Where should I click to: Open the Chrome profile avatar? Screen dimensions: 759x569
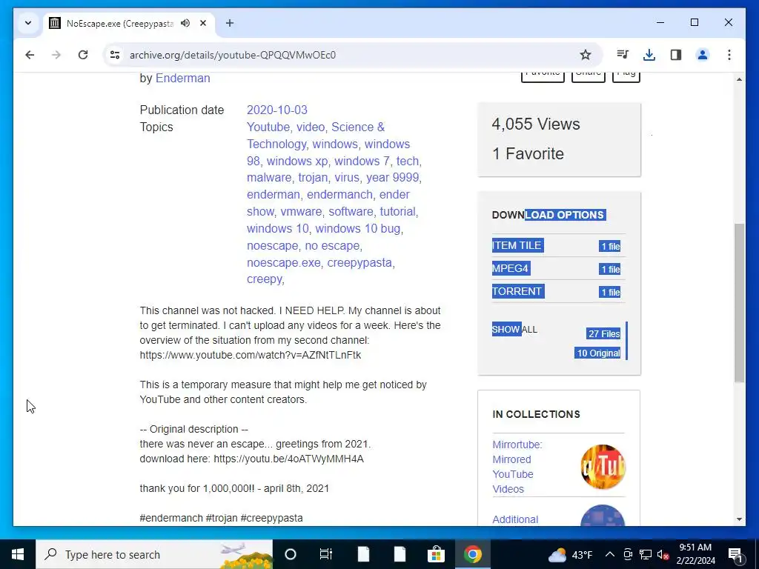pos(703,55)
